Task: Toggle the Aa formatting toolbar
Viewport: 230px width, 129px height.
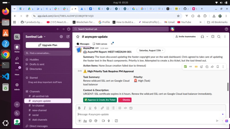Action: point(85,121)
